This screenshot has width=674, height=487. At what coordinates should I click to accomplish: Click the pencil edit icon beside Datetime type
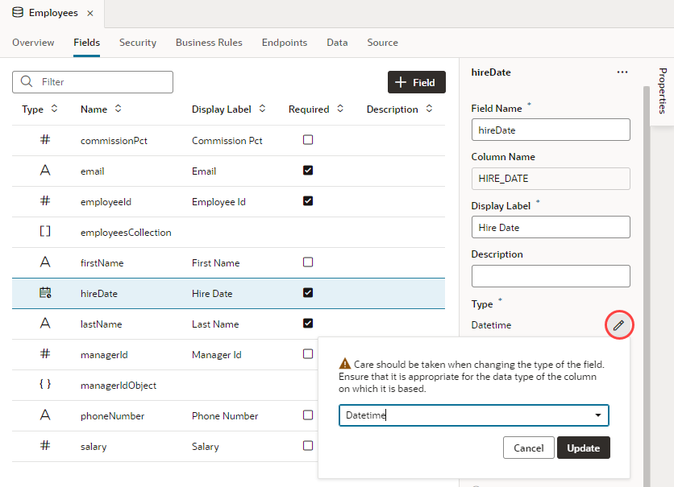point(618,325)
